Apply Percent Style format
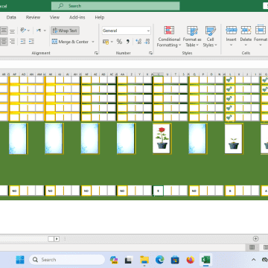 pyautogui.click(x=119, y=42)
